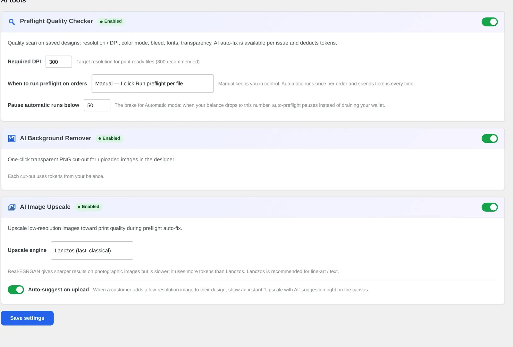Click the Enabled badge beside AI Image Upscale

point(88,207)
